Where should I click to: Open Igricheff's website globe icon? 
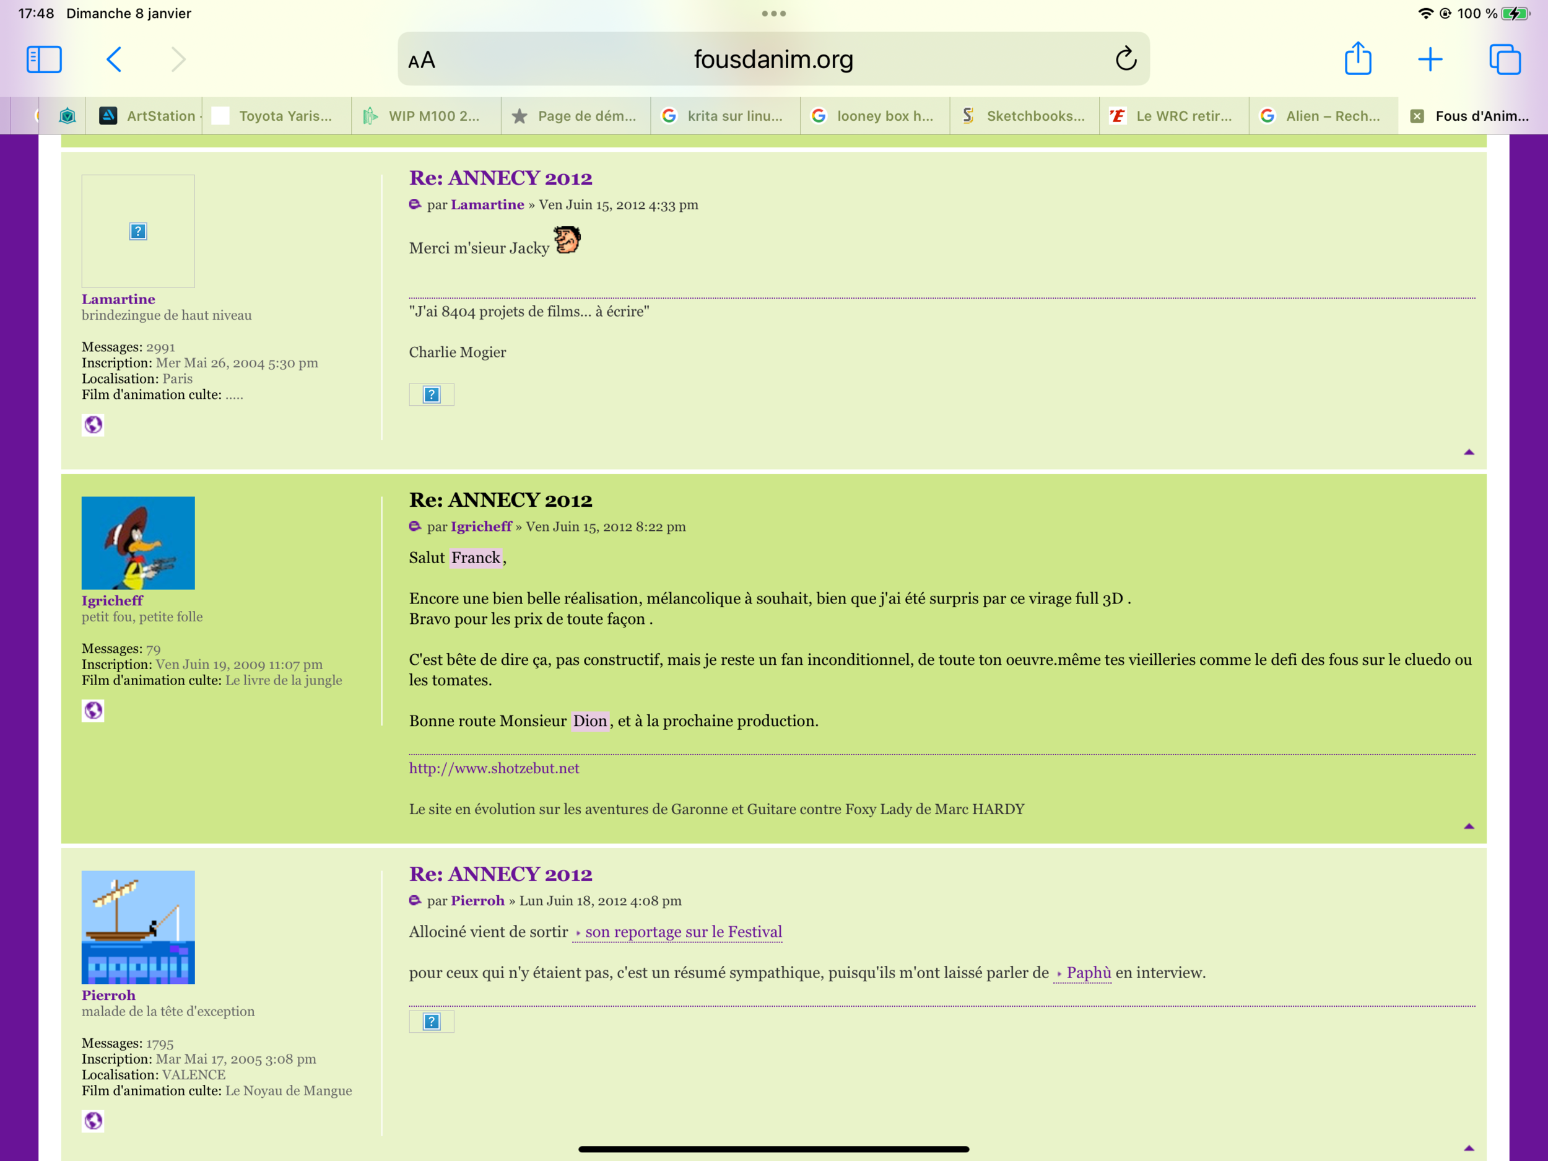[93, 711]
